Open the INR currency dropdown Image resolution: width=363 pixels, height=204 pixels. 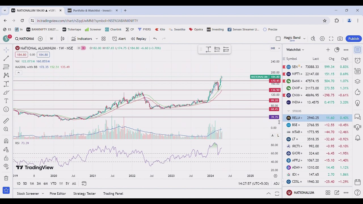pyautogui.click(x=275, y=48)
